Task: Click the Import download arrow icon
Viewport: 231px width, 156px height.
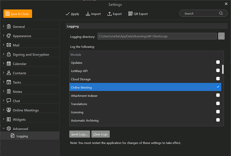Action: tap(88, 14)
